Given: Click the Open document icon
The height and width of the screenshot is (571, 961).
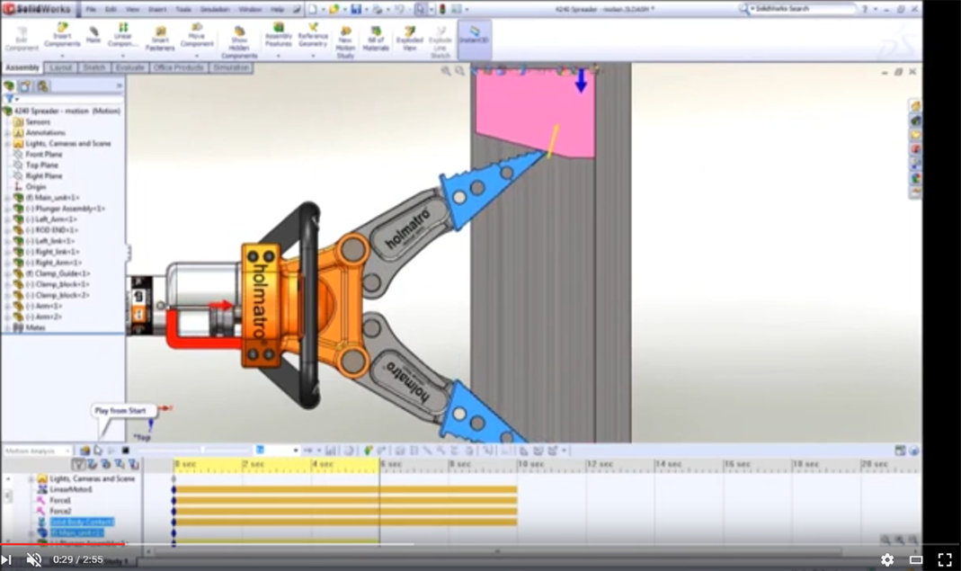Looking at the screenshot, I should click(334, 9).
